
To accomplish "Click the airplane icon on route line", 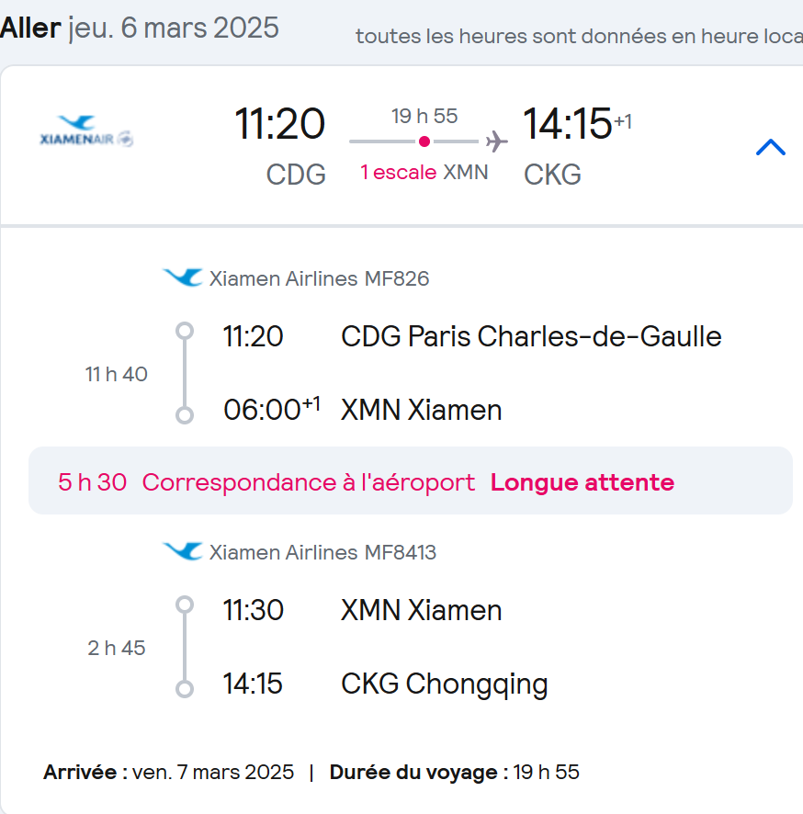I will click(497, 141).
